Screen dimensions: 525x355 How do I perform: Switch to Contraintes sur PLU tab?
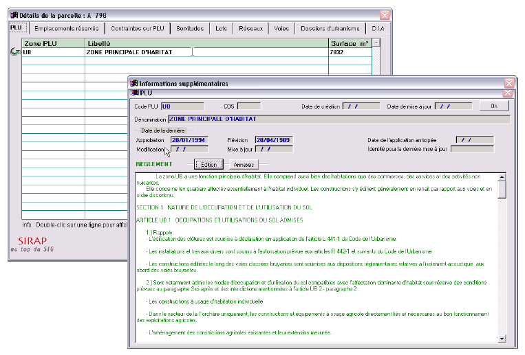coord(138,28)
